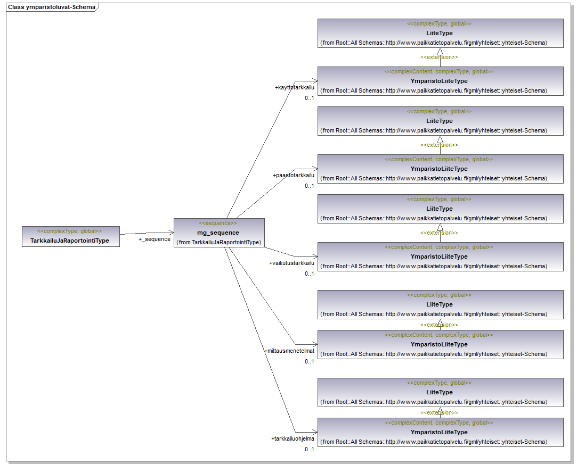Select YmparistoLiiteType box linked to kayttotarkkailu
585x472 pixels.
click(440, 81)
